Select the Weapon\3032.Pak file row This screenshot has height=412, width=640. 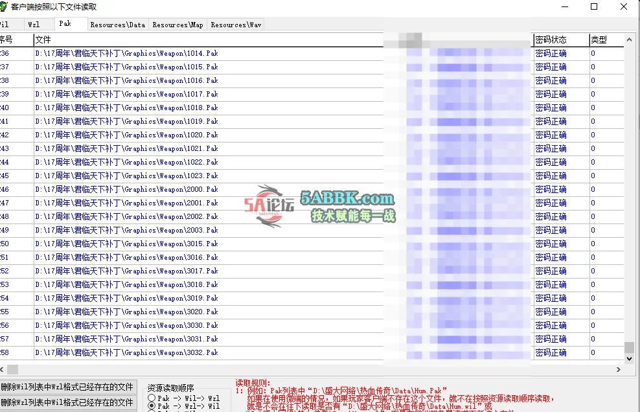126,353
